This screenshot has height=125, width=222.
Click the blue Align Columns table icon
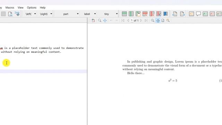click(x=165, y=14)
